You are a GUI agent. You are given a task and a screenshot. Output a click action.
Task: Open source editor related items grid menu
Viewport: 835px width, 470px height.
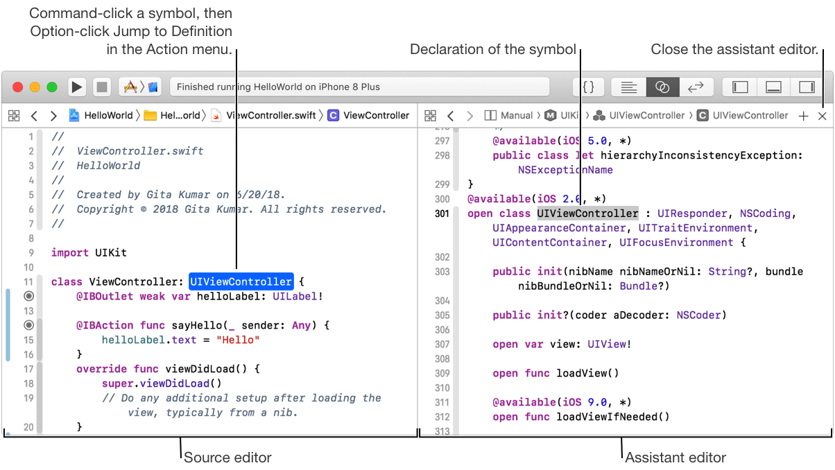(14, 116)
